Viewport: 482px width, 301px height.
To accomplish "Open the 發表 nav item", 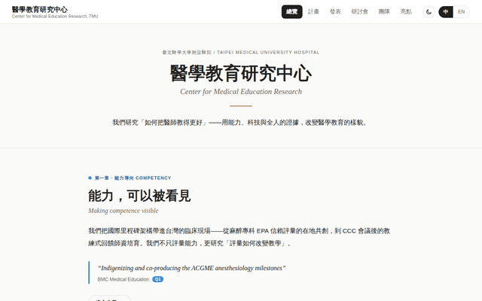I will 335,12.
